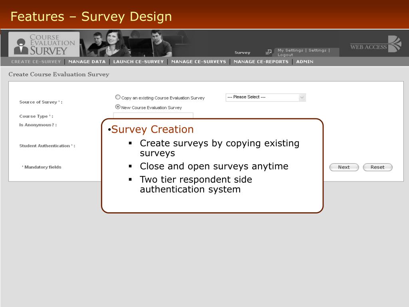Click the Source of Survey label
Image resolution: width=409 pixels, height=307 pixels.
pyautogui.click(x=41, y=102)
